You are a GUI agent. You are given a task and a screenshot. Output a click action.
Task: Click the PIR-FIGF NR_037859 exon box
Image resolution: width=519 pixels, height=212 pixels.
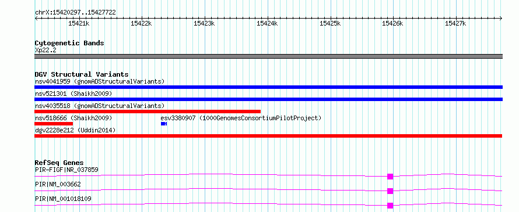pos(390,177)
